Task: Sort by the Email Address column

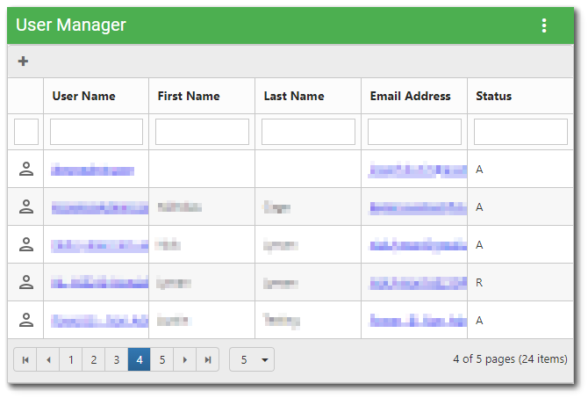Action: [410, 96]
